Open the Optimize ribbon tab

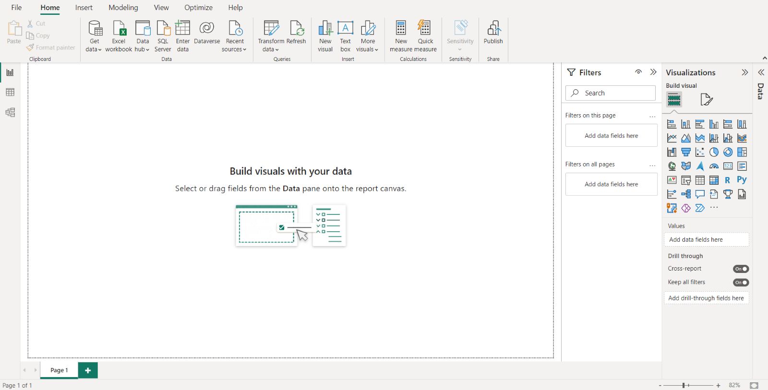(x=198, y=8)
